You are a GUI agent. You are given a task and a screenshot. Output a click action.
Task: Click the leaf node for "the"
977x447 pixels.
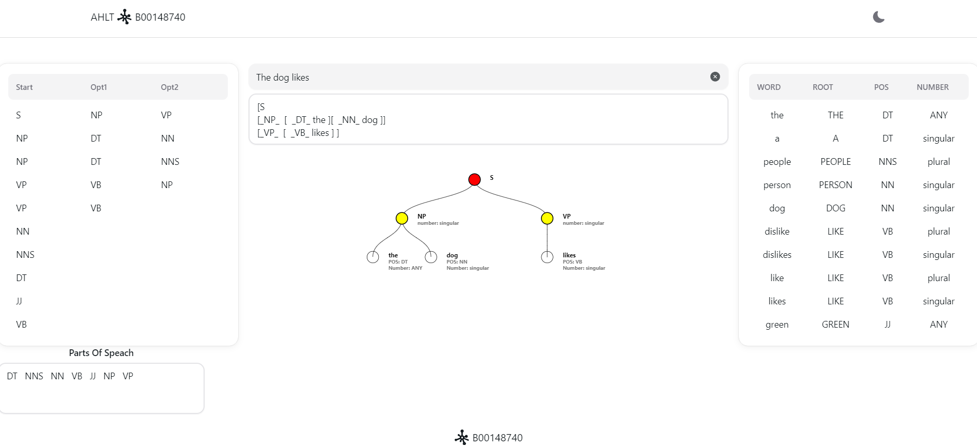(373, 257)
